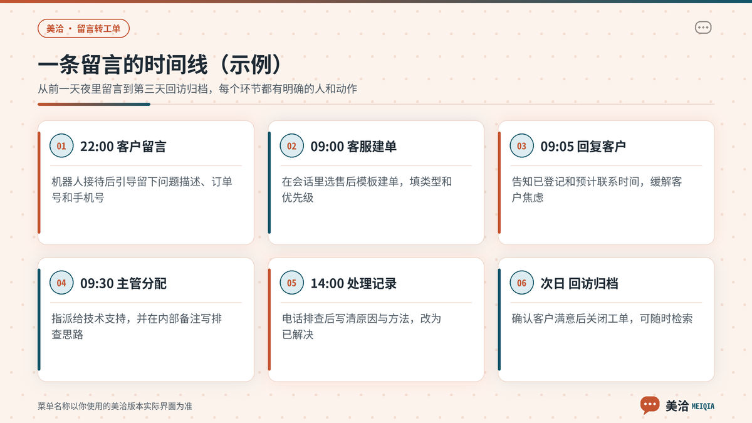Viewport: 752px width, 423px height.
Task: Select the heading 09:05 回复客户
Action: click(583, 147)
